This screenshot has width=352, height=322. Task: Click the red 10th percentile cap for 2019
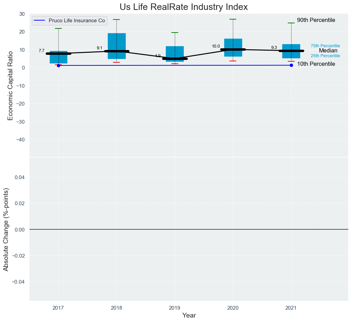click(175, 64)
